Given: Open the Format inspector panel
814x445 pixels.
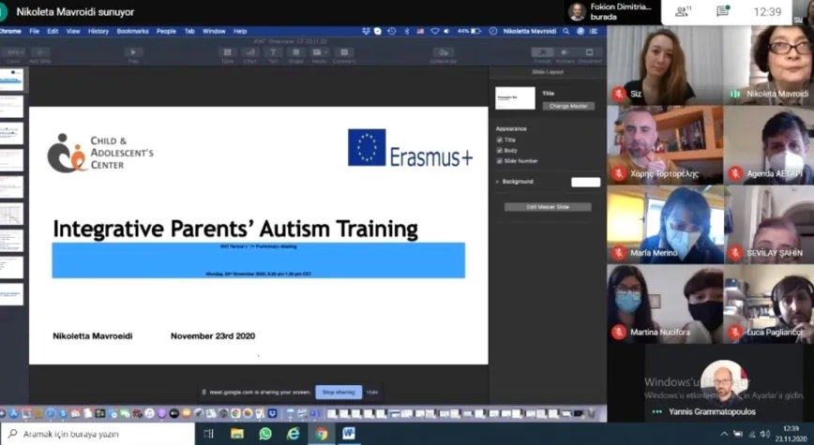Looking at the screenshot, I should click(x=542, y=53).
